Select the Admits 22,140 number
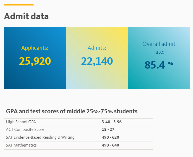Image resolution: width=193 pixels, height=157 pixels. (x=97, y=61)
